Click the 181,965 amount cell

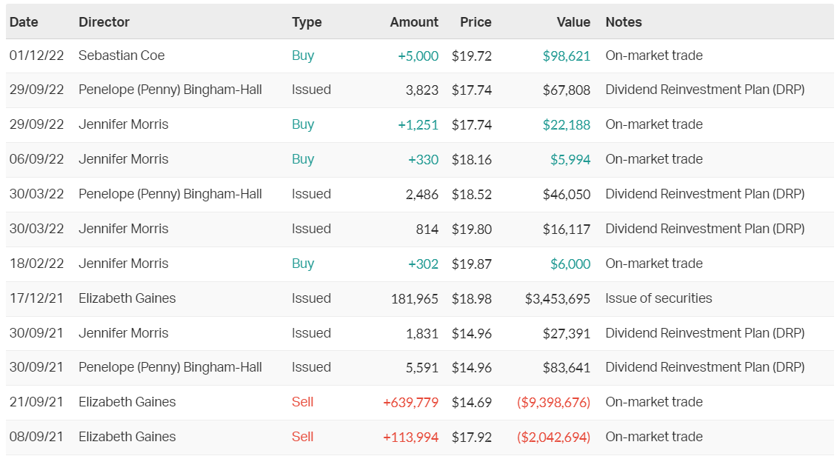(414, 298)
